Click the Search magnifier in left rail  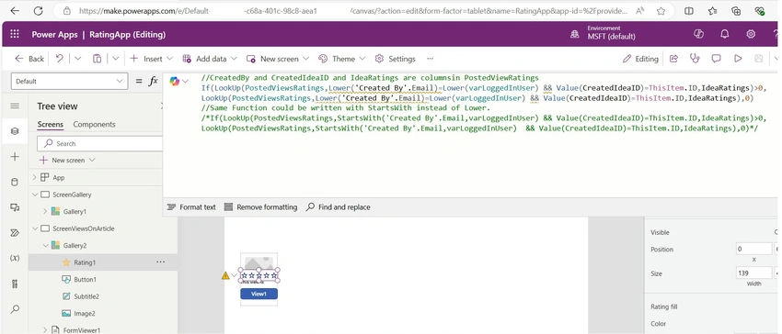coord(15,309)
